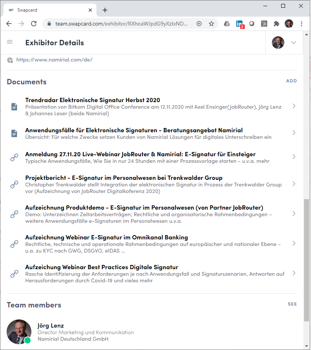Screen dimensions: 311x350
Task: Open chevron for Omnikanal Banking webinar row
Action: pyautogui.click(x=294, y=243)
